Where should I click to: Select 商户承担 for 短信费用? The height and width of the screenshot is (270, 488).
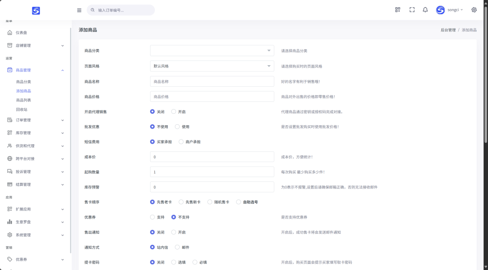click(x=181, y=142)
